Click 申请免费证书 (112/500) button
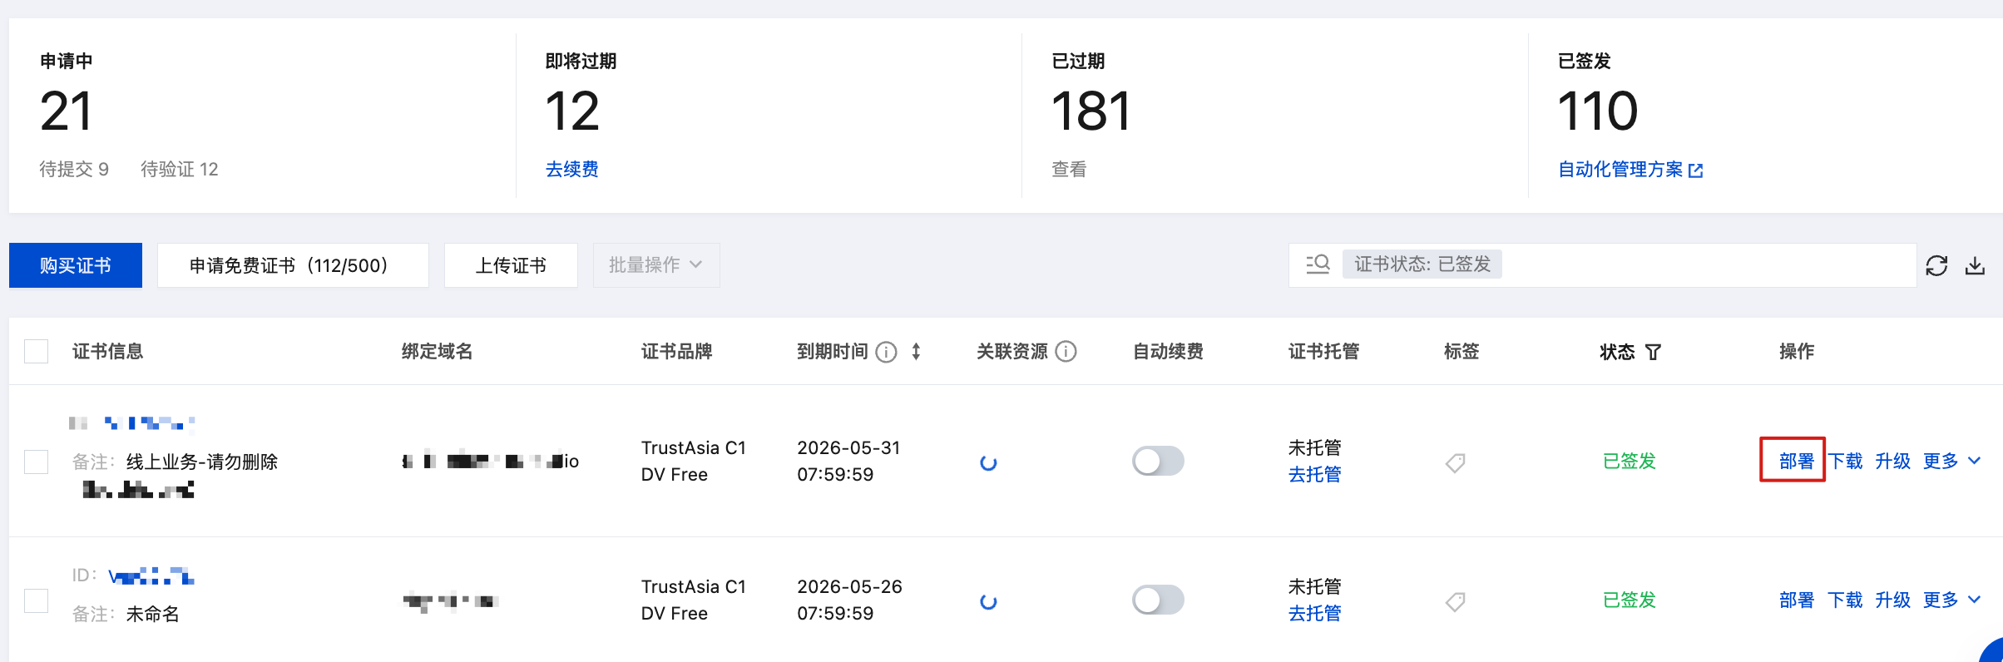Image resolution: width=2003 pixels, height=662 pixels. coord(293,265)
